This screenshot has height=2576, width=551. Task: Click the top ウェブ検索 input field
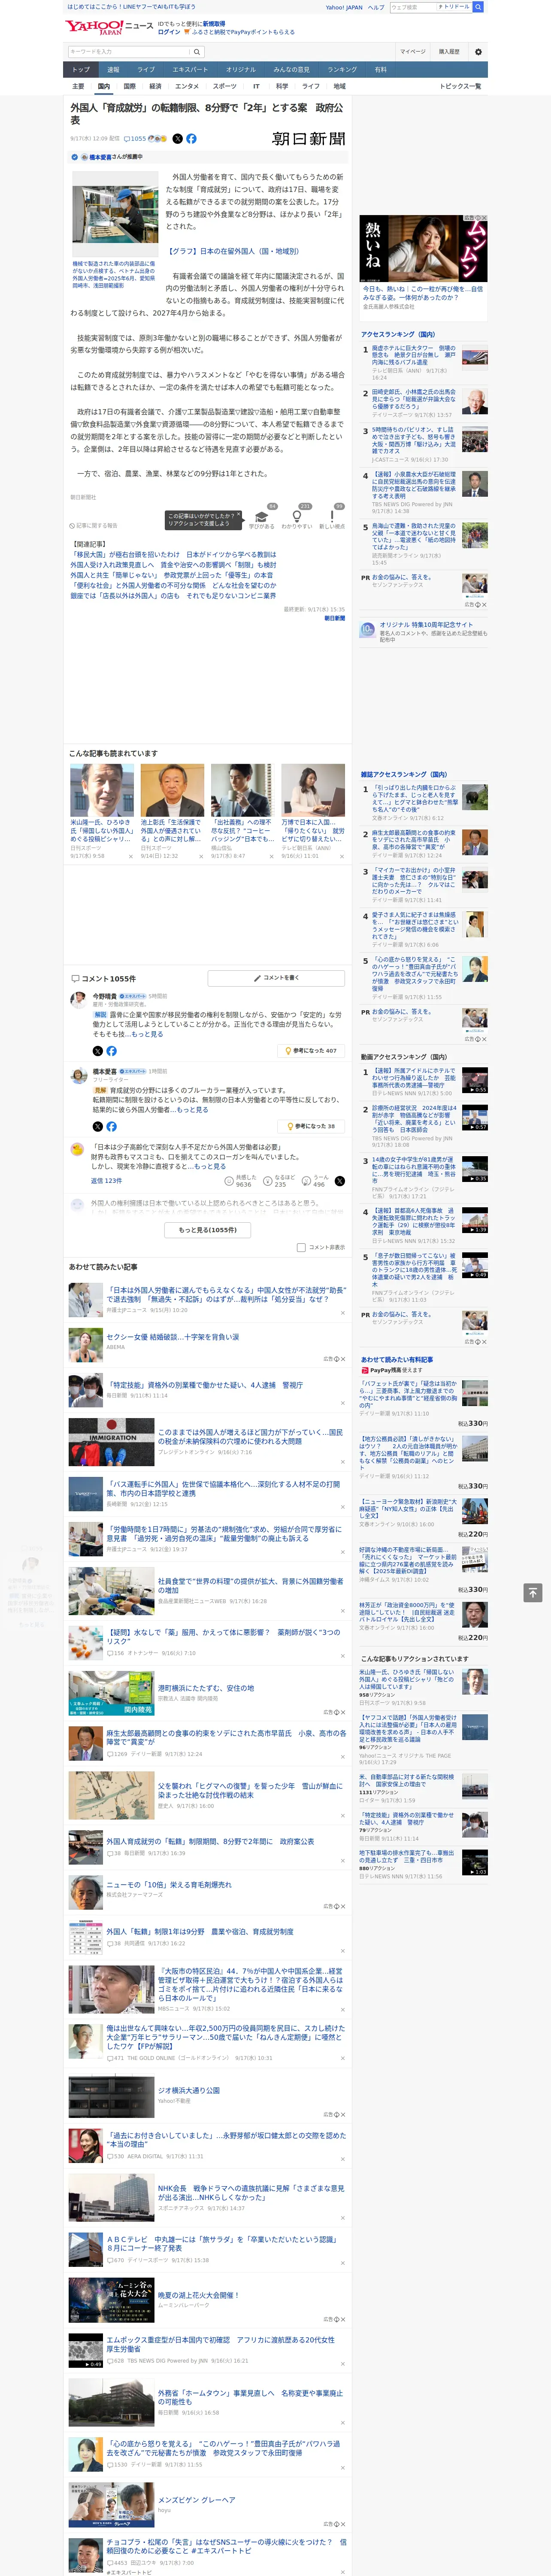413,7
